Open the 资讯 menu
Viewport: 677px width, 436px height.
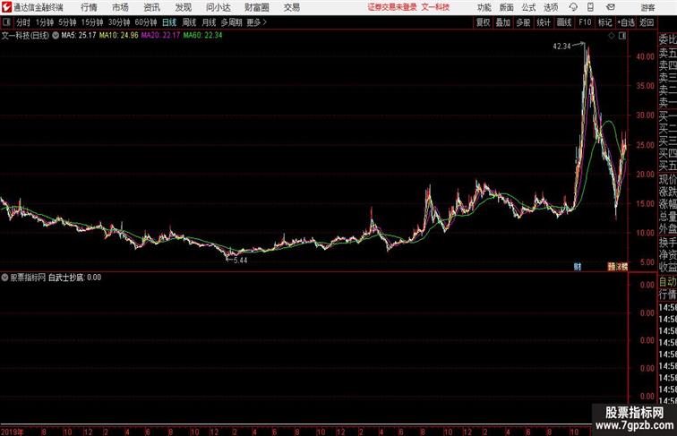pos(151,7)
